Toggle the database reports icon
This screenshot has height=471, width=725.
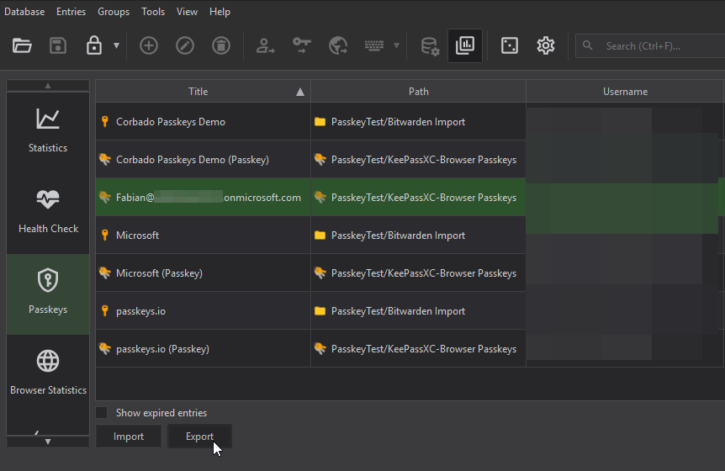tap(465, 45)
